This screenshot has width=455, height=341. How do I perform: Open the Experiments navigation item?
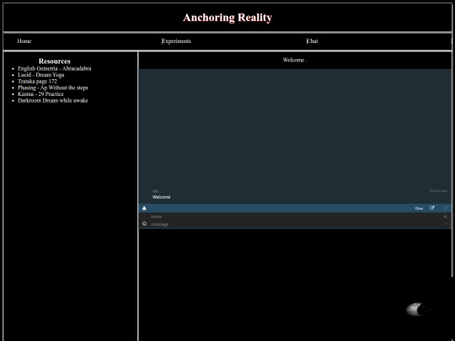(x=177, y=41)
